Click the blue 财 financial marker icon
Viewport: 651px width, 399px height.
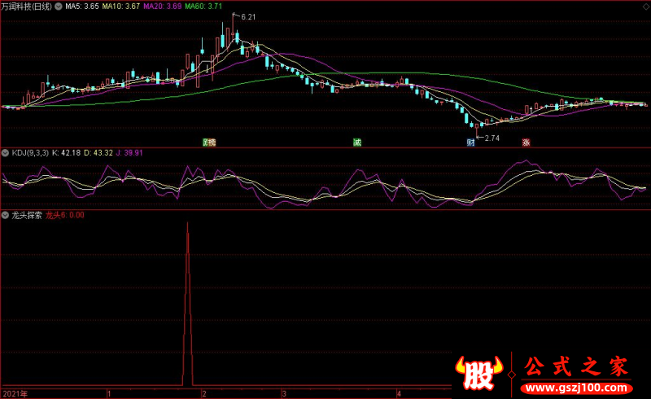click(470, 142)
